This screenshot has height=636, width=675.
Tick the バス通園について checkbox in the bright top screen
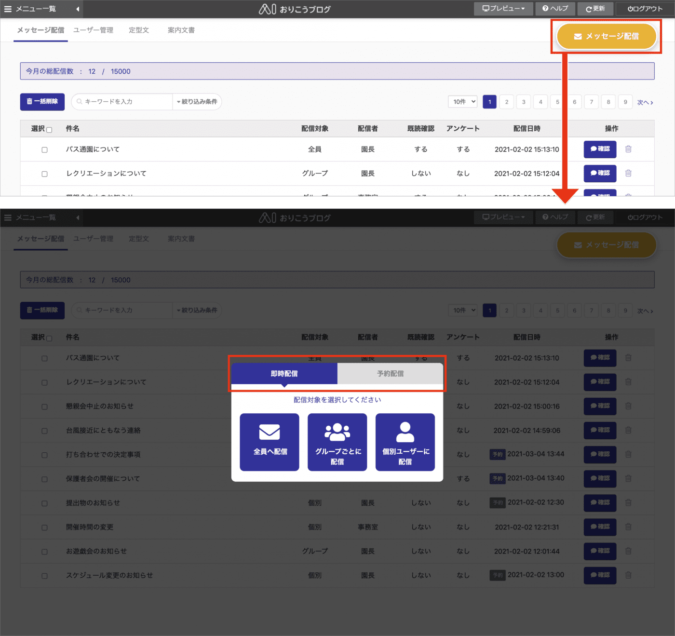pos(44,150)
